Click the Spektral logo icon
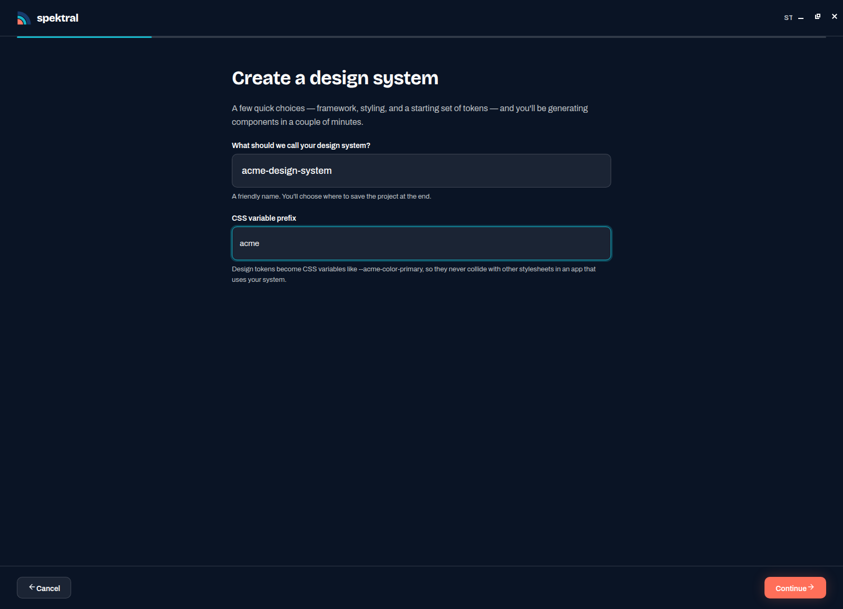 coord(24,18)
